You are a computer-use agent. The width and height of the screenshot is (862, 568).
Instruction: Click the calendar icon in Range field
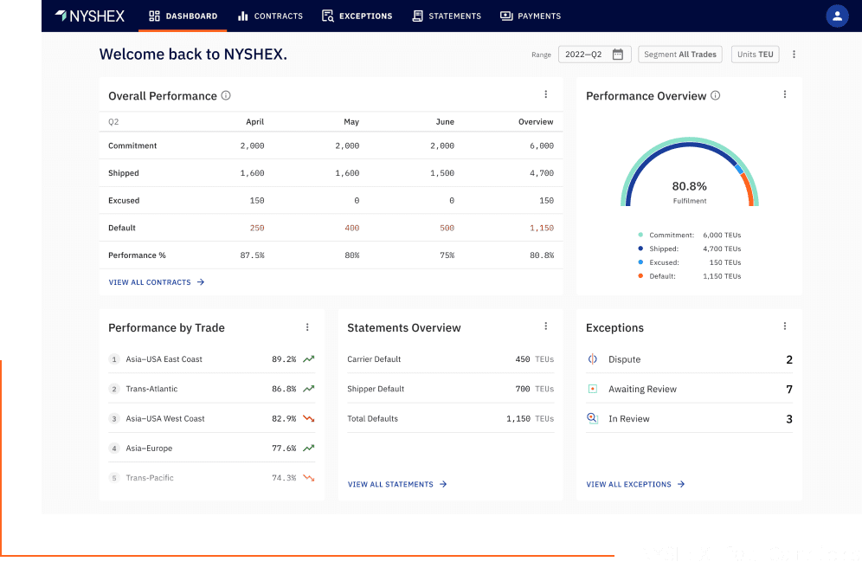tap(617, 55)
